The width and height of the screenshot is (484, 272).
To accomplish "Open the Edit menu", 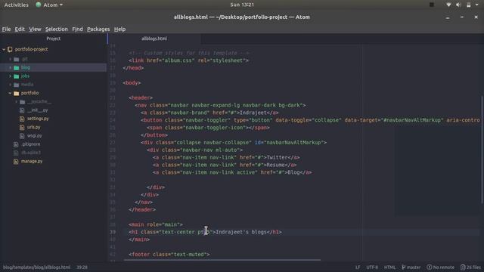I will 20,29.
